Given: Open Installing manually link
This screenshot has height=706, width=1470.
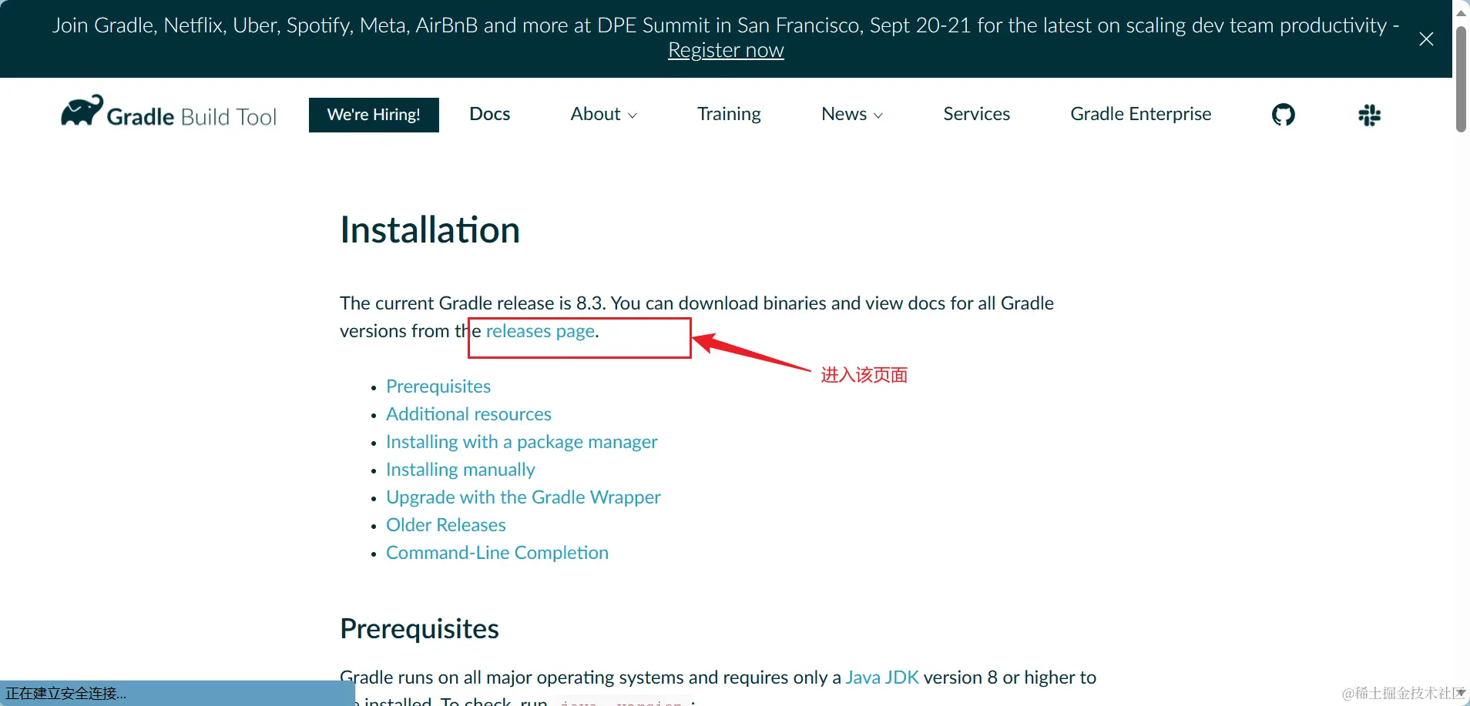Looking at the screenshot, I should [x=460, y=470].
